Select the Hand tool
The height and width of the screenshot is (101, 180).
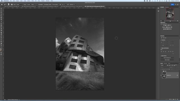click(1, 43)
